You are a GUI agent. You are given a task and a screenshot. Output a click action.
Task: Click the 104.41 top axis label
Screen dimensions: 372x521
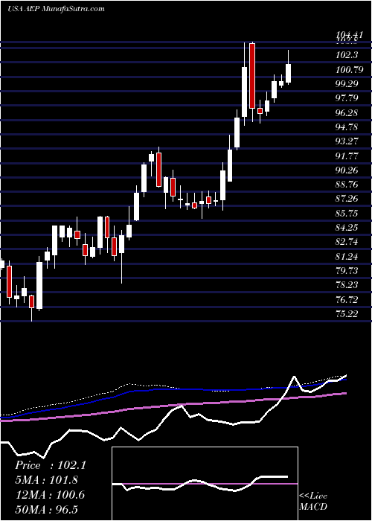350,34
